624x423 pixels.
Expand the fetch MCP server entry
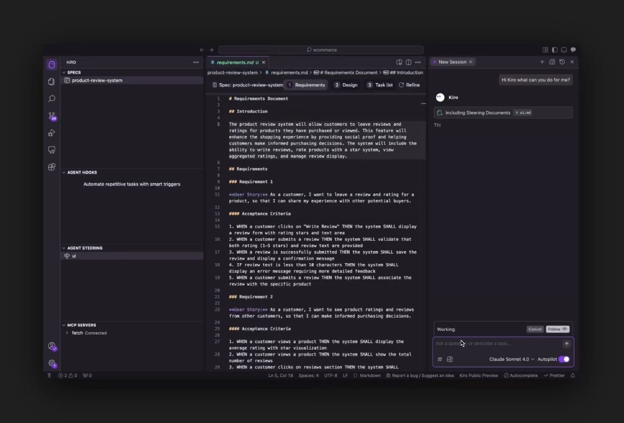[67, 333]
